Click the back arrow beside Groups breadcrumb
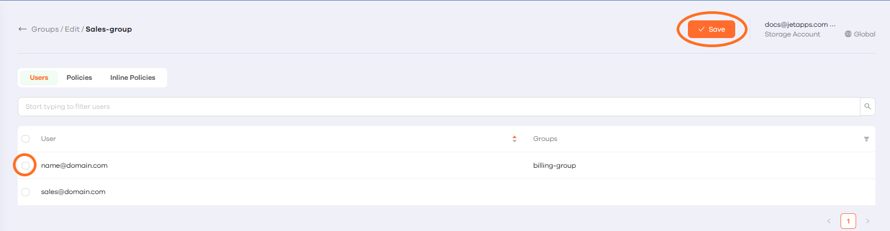The width and height of the screenshot is (890, 231). 22,29
